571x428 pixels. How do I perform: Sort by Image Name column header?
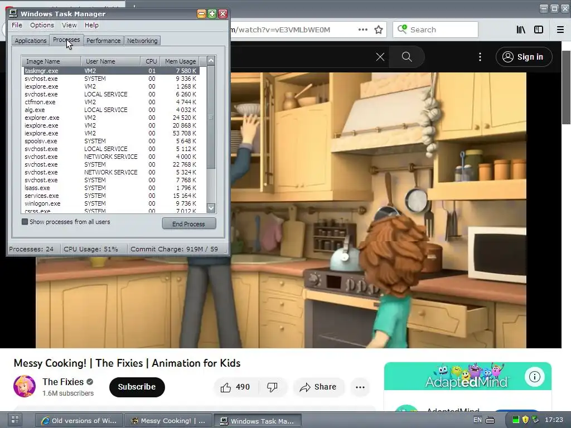pyautogui.click(x=51, y=61)
